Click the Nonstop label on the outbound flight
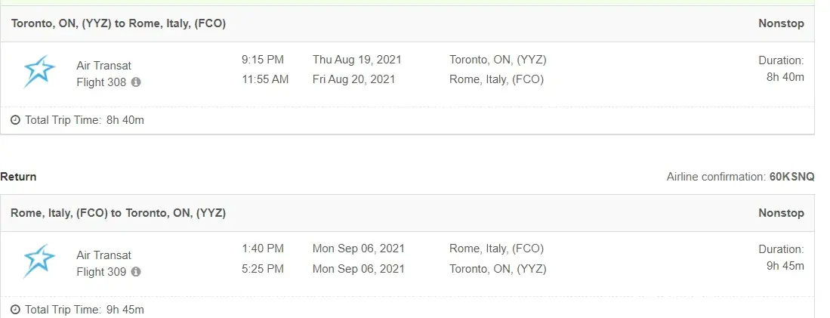830x318 pixels. 781,23
